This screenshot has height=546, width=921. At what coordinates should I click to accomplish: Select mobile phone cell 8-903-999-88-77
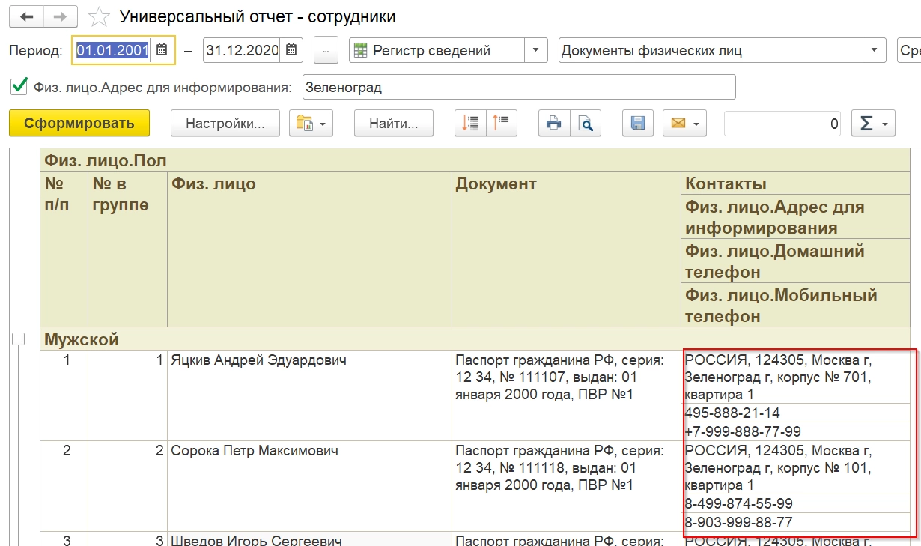[795, 522]
